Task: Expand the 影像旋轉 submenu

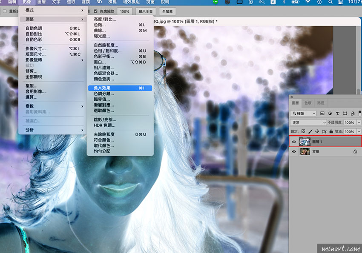Action: coord(52,60)
